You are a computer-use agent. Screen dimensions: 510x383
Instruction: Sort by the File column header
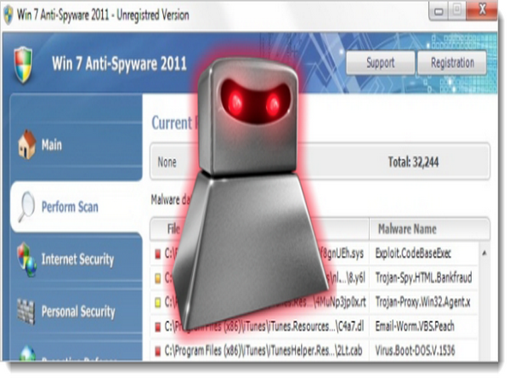(173, 229)
